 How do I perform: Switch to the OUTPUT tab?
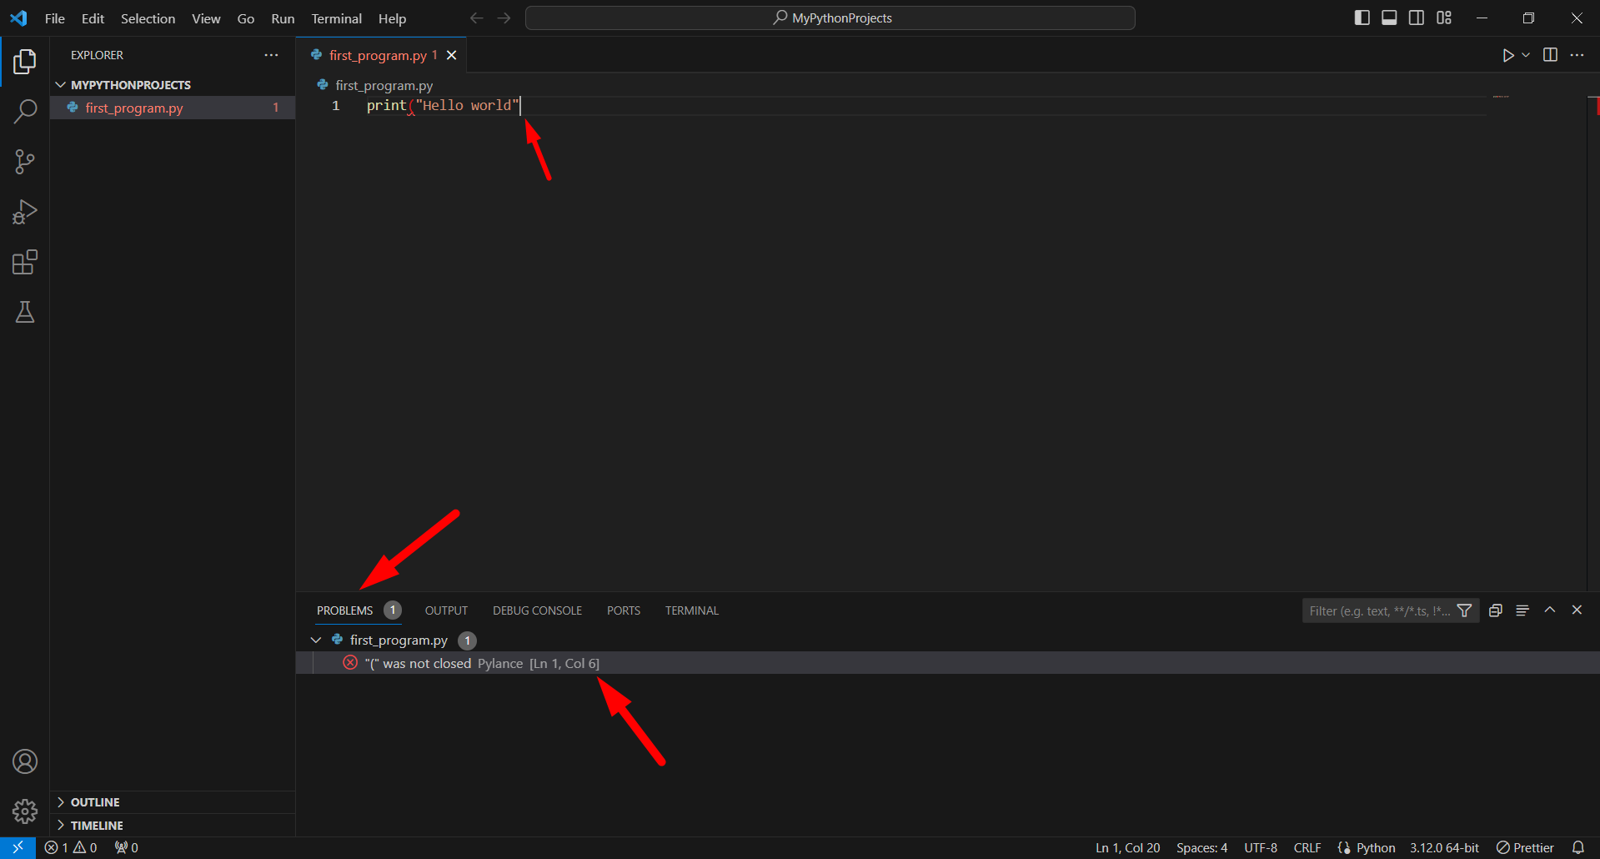(x=445, y=610)
